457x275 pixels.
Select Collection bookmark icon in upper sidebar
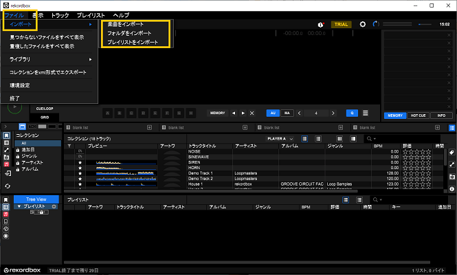click(6, 135)
